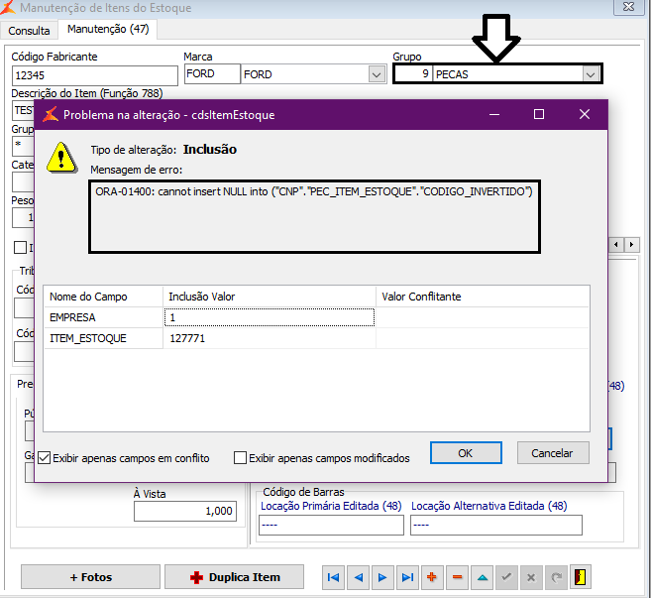
Task: Refresh data navigator icon
Action: pos(556,577)
